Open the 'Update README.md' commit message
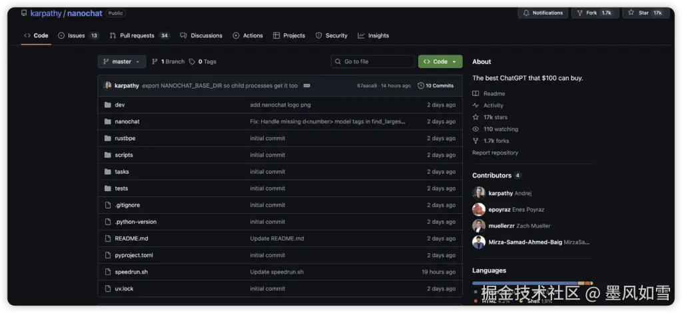Screen dimensions: 682x313 (276, 238)
